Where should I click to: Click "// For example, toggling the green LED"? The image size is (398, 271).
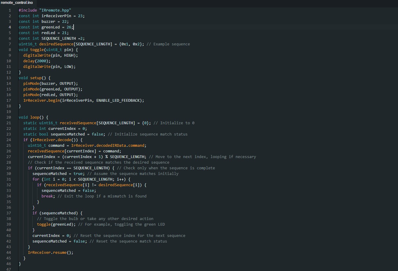pos(121,224)
